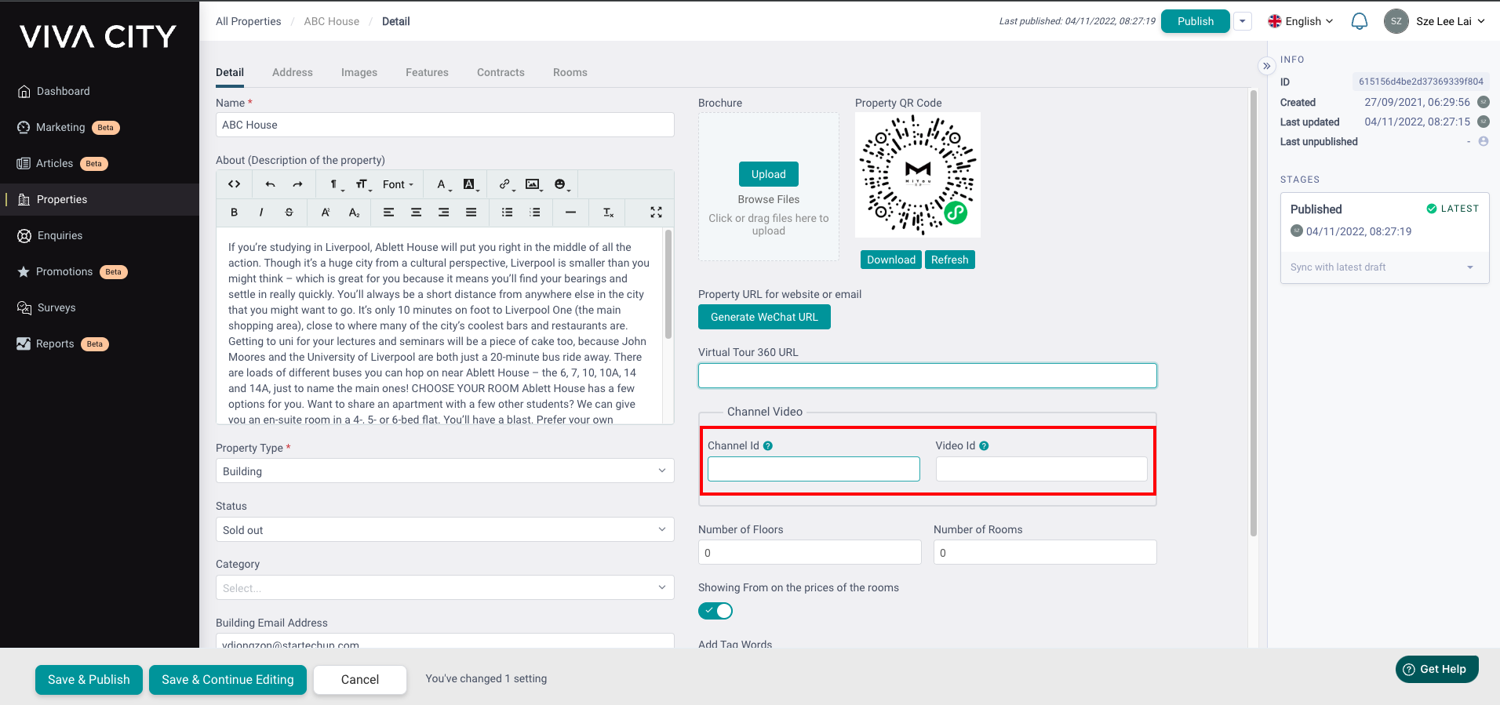This screenshot has height=705, width=1500.
Task: Apply bold formatting
Action: [234, 213]
